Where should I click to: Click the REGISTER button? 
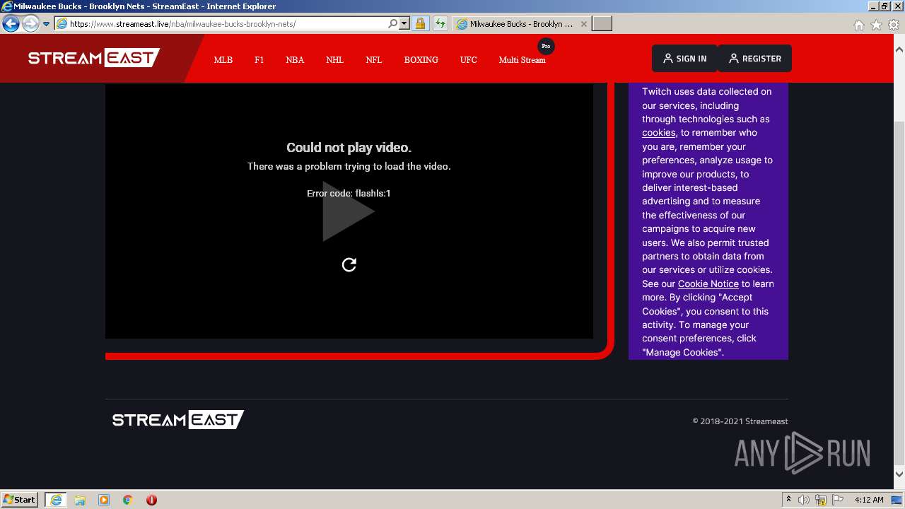(754, 59)
